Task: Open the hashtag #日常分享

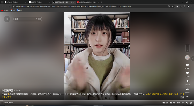Action: coord(182,94)
